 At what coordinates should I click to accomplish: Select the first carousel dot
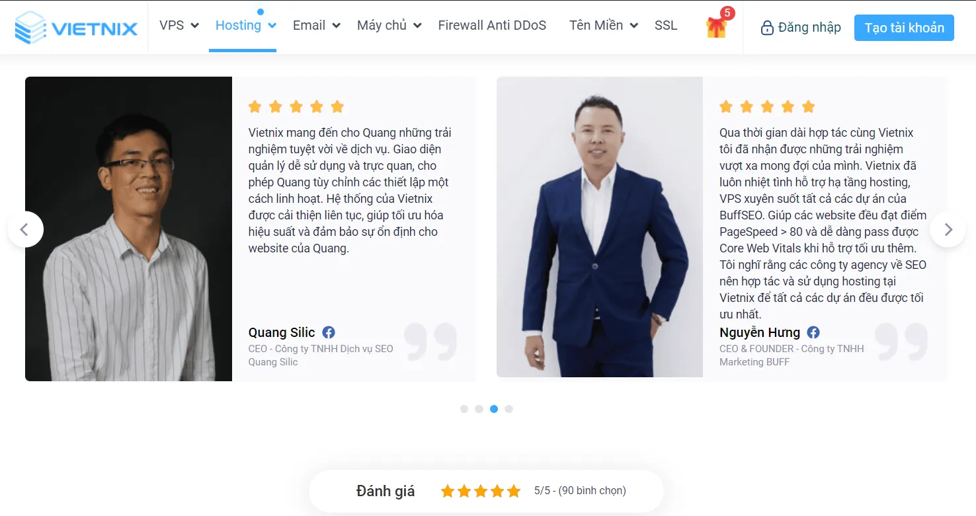[x=464, y=409]
